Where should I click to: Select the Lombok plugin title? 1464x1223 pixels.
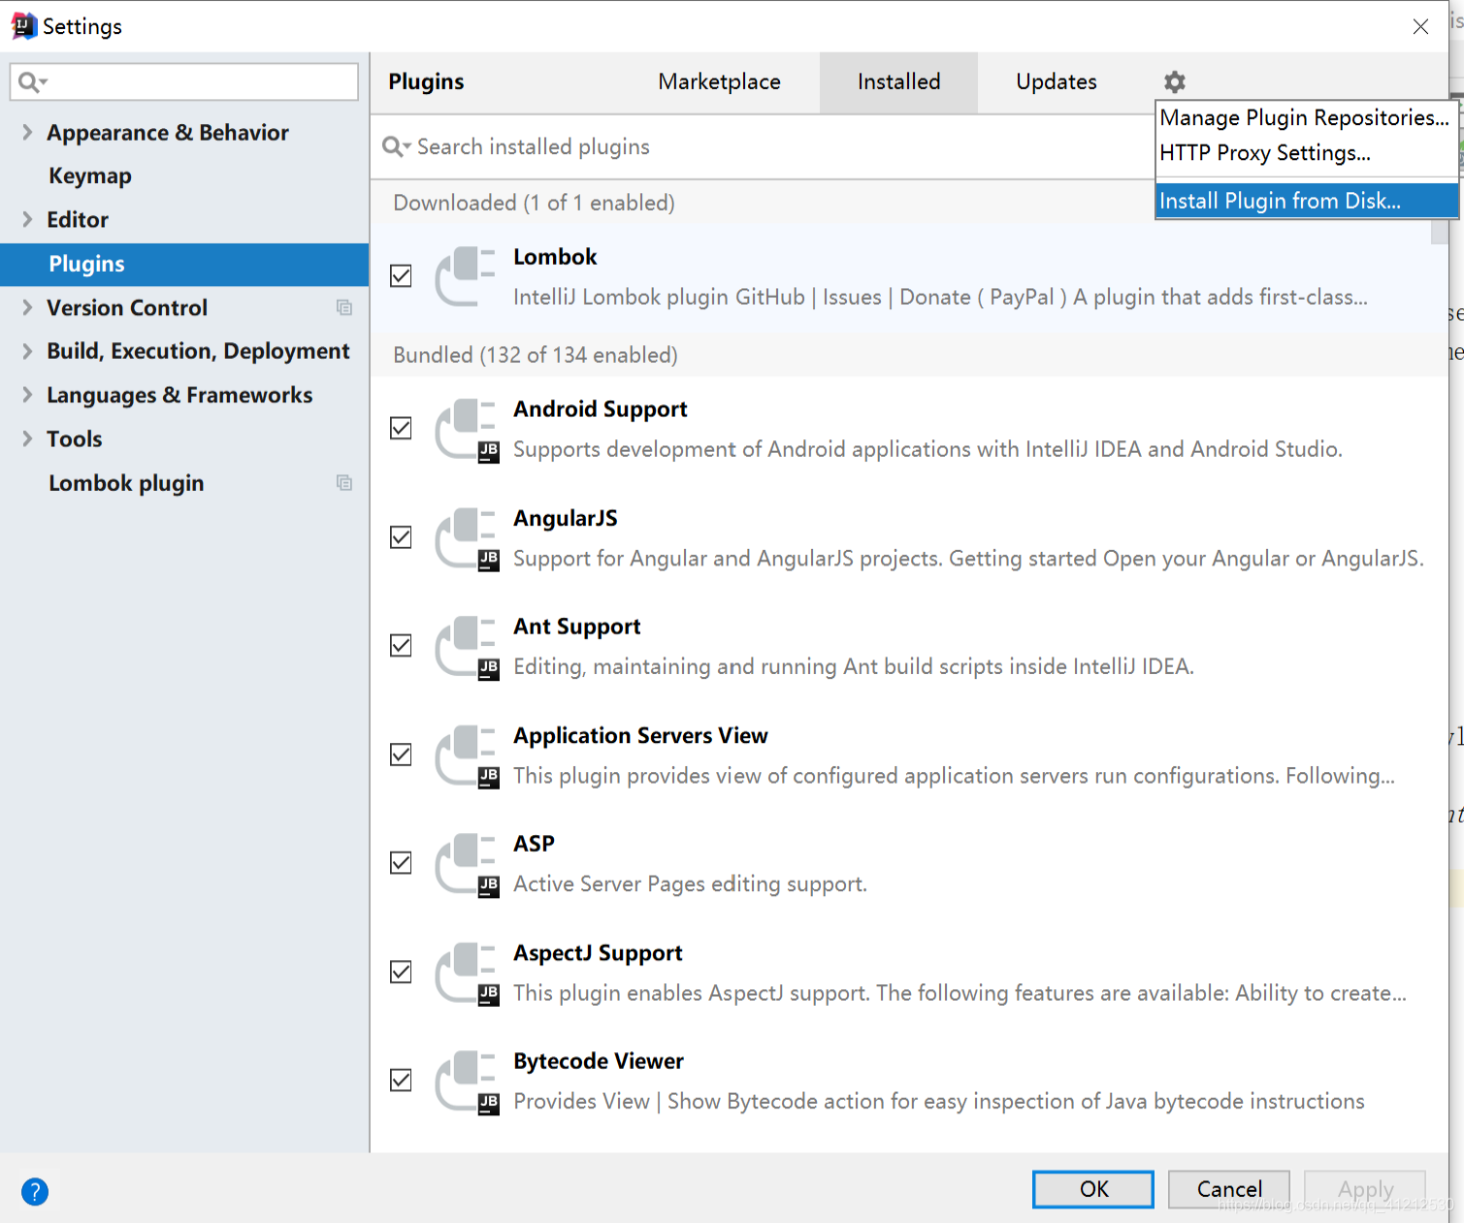[555, 257]
